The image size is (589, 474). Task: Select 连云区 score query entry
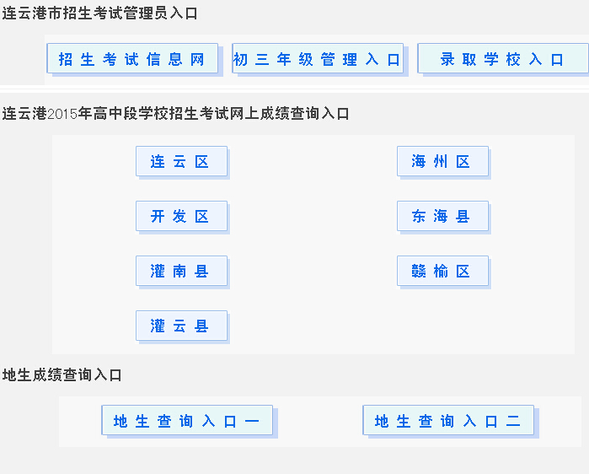(x=181, y=162)
